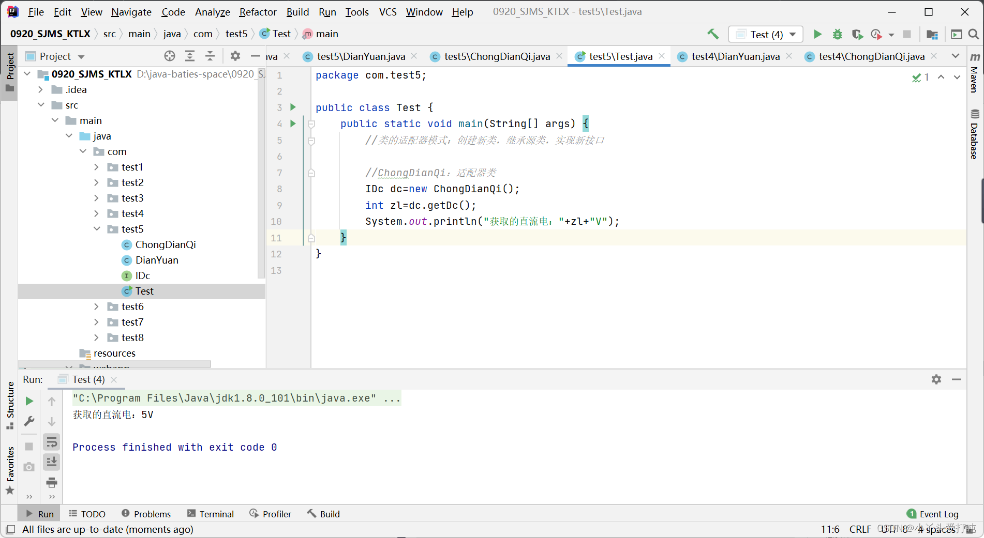Hide the Run tool window
Image resolution: width=984 pixels, height=538 pixels.
(x=957, y=379)
